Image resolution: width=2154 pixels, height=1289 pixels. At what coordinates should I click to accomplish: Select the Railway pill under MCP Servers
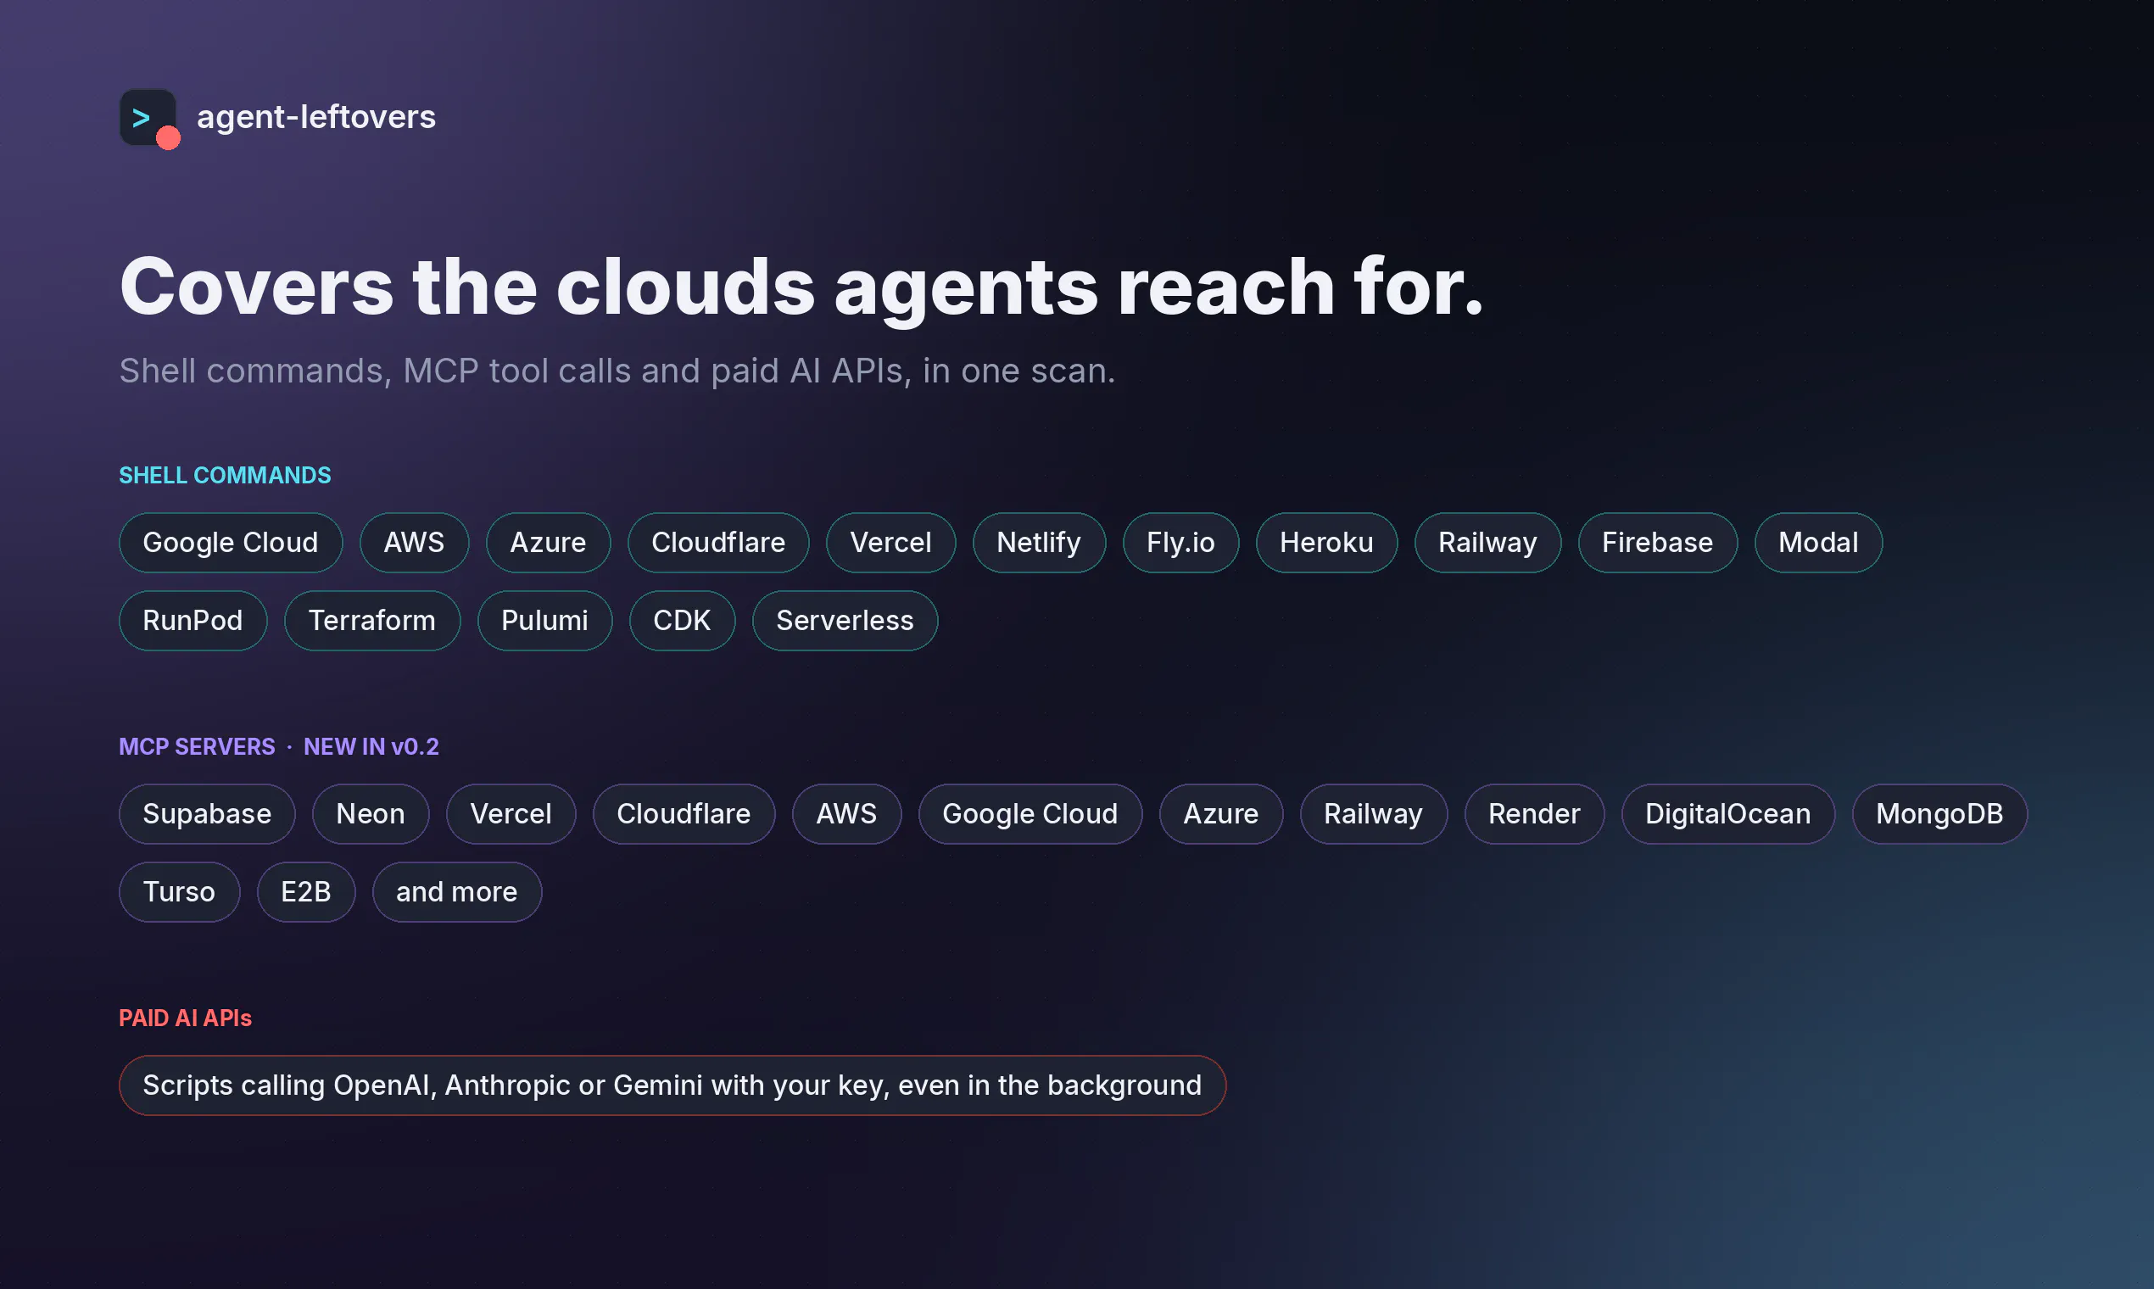[x=1374, y=814]
